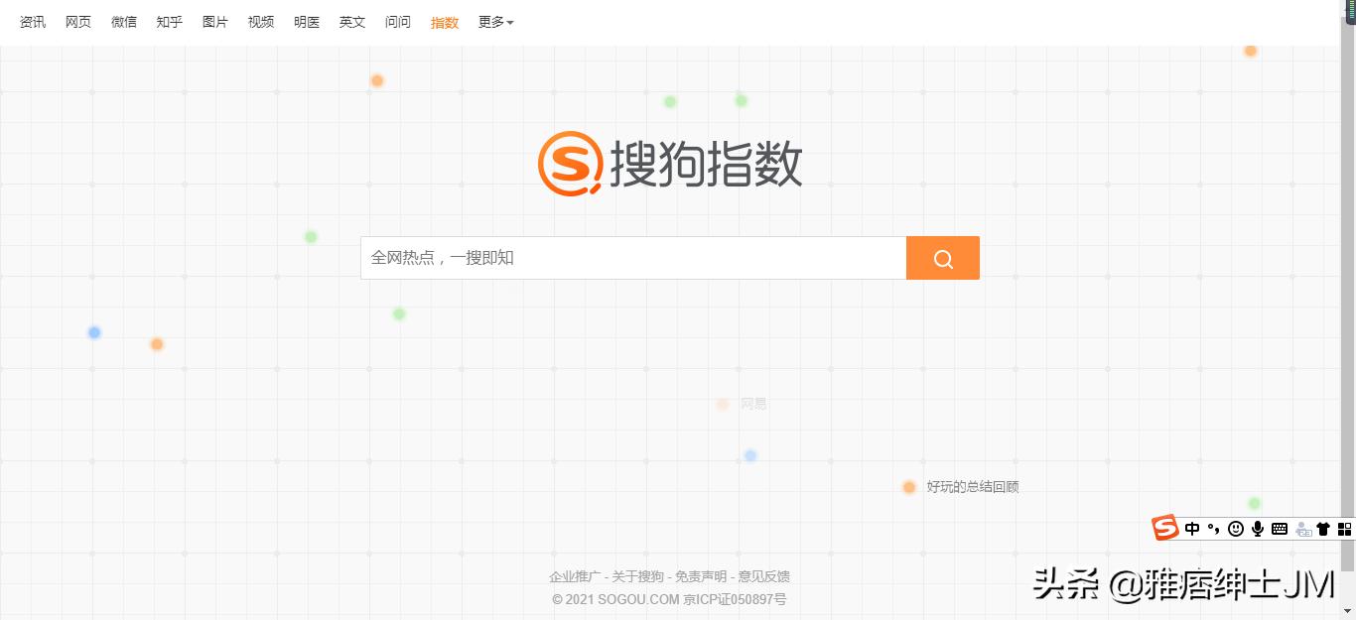Image resolution: width=1356 pixels, height=620 pixels.
Task: Open the input method skin (clothes) icon
Action: pos(1323,529)
